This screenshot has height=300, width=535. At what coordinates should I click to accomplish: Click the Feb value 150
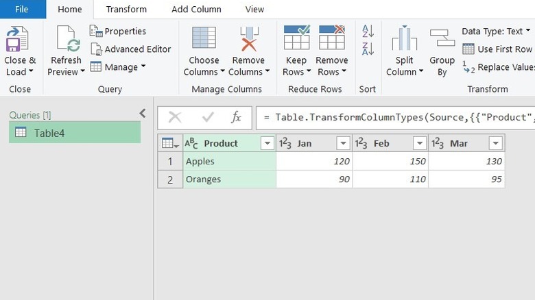391,161
